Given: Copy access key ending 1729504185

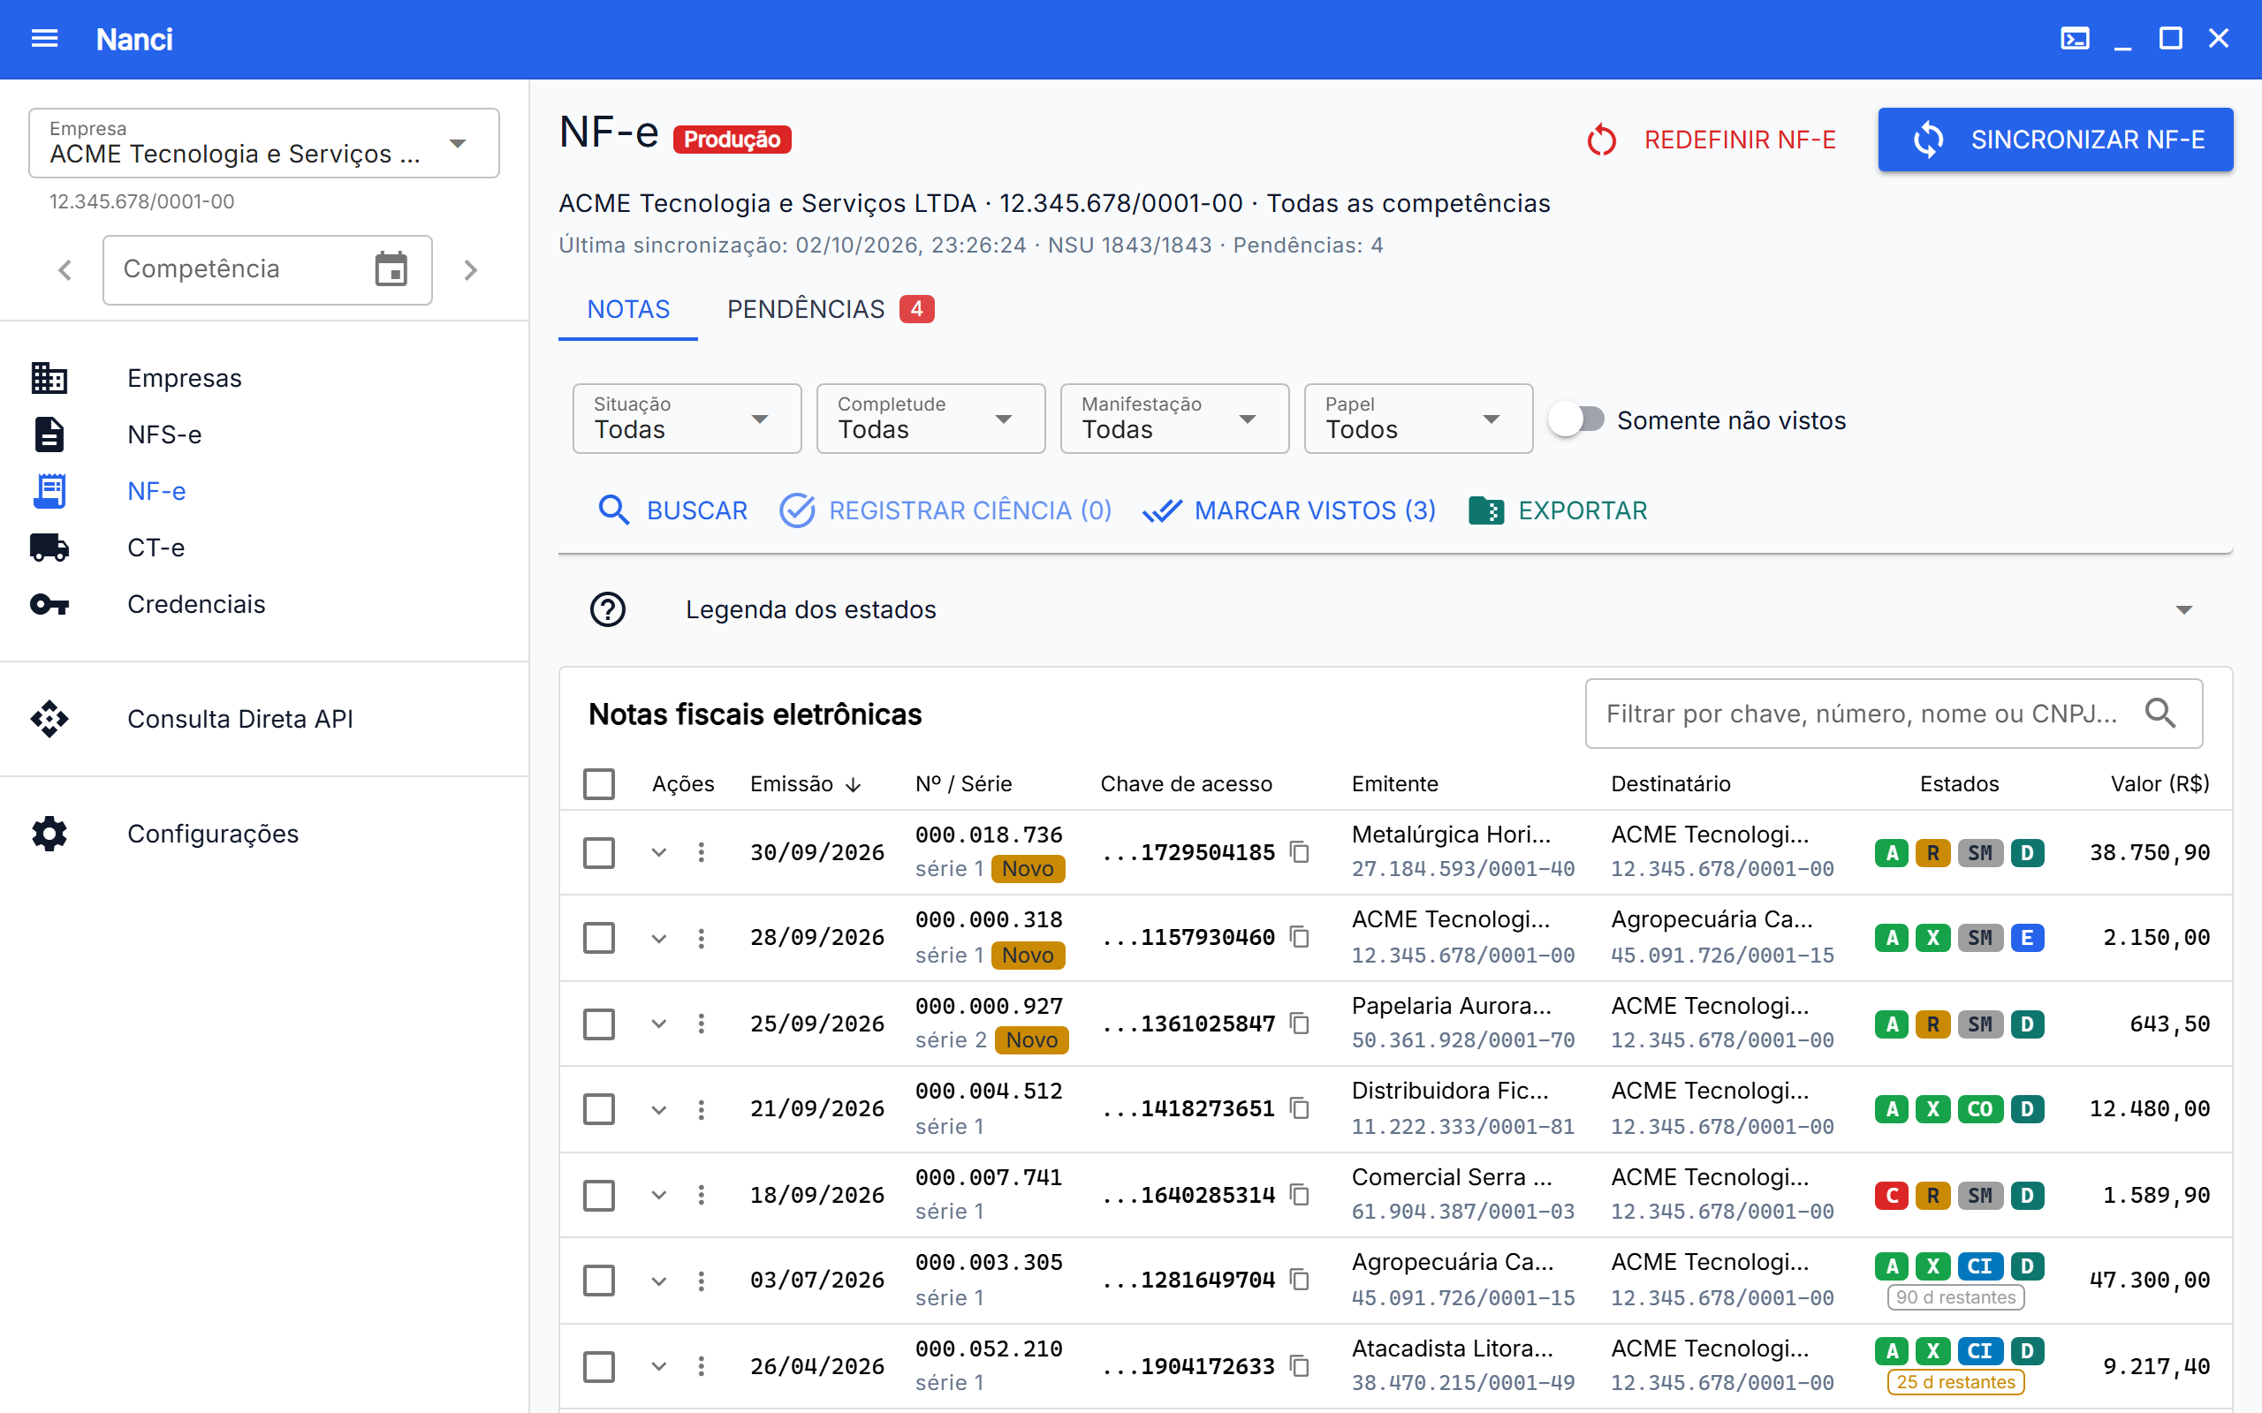Looking at the screenshot, I should click(1299, 852).
